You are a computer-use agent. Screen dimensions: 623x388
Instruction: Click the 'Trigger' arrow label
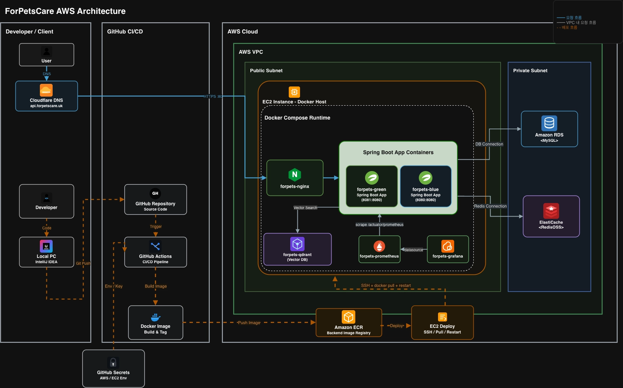(156, 226)
